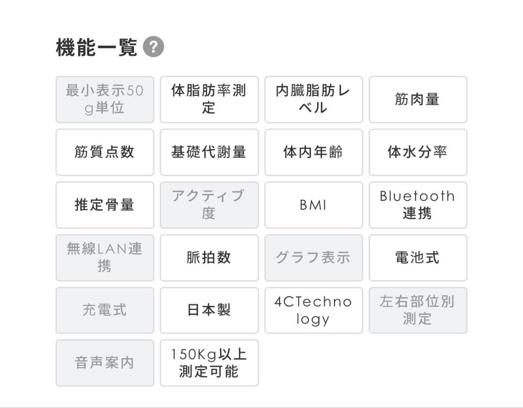
Task: Select the 150Kg以上測定可能 feature
Action: tap(209, 363)
